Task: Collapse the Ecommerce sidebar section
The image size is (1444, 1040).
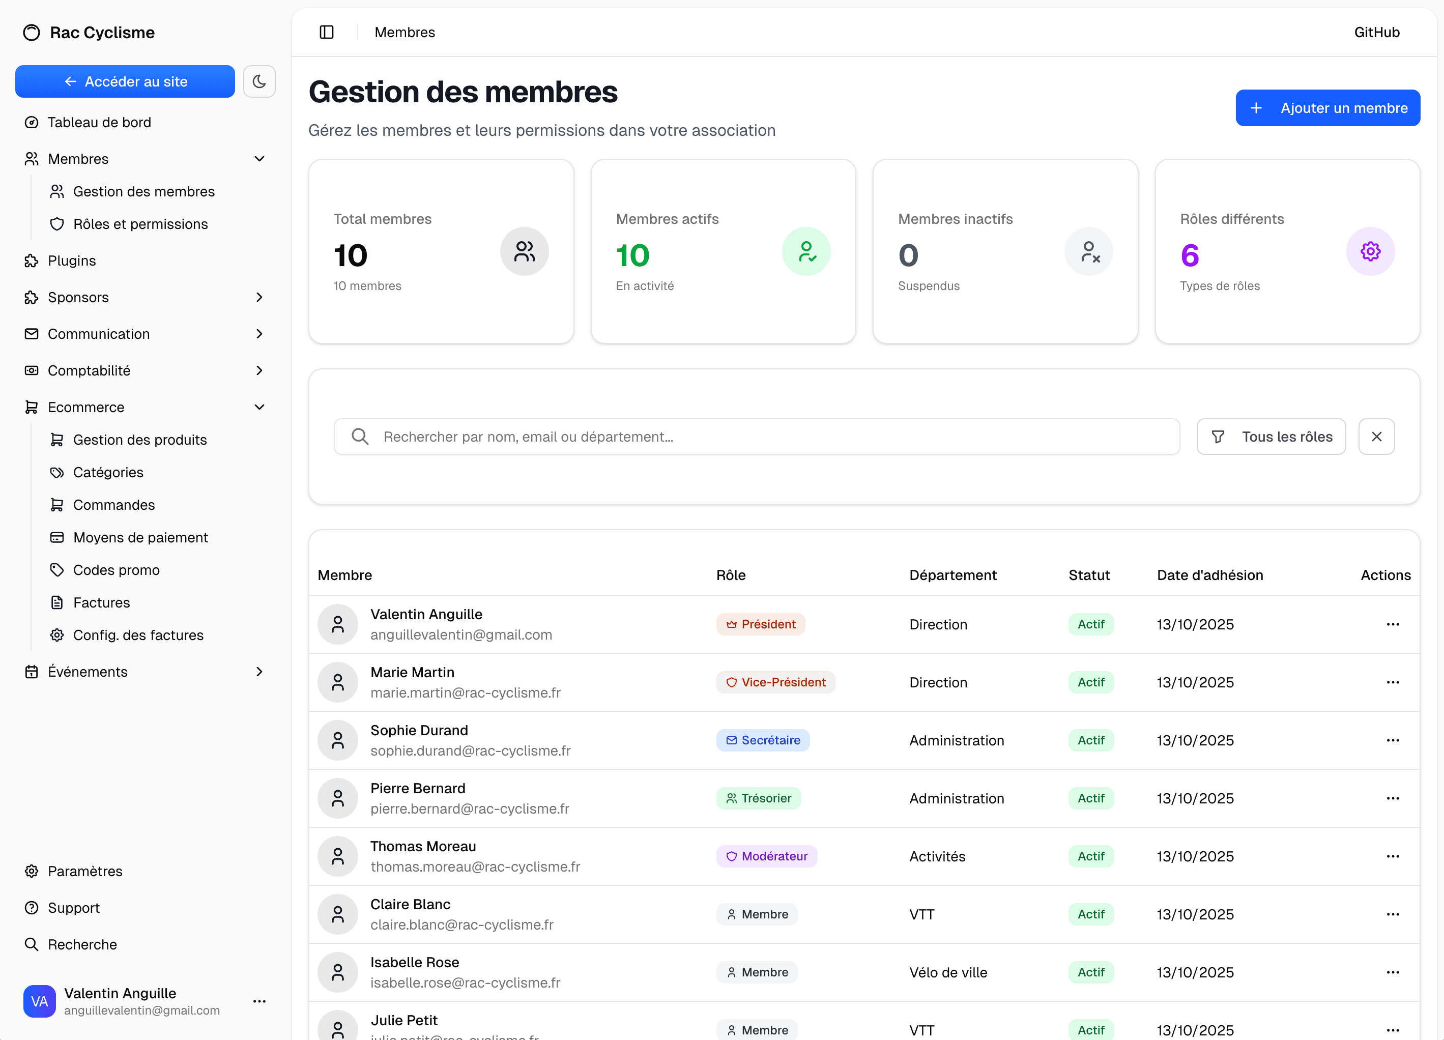Action: 259,407
